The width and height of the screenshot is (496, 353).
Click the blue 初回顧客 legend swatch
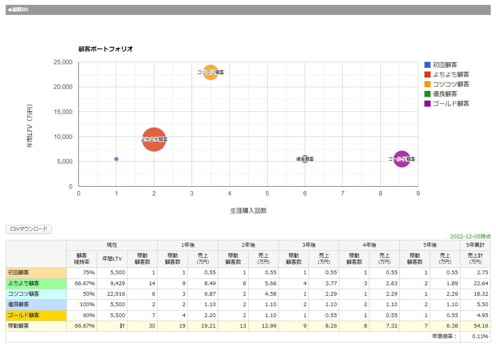[427, 65]
